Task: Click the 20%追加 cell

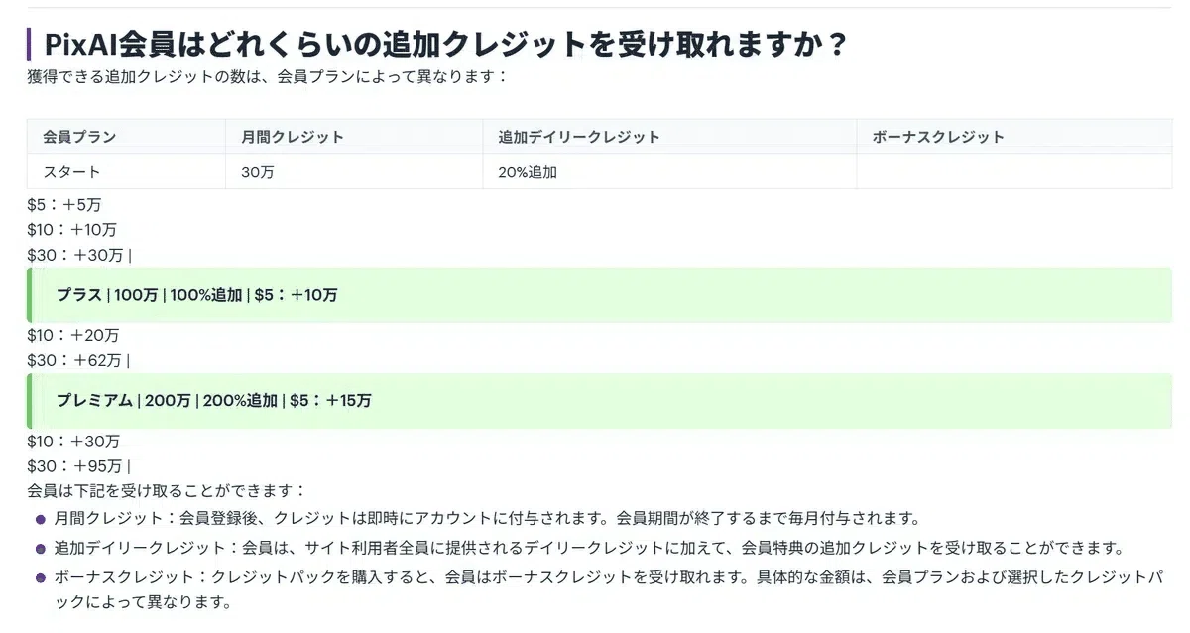Action: 670,171
